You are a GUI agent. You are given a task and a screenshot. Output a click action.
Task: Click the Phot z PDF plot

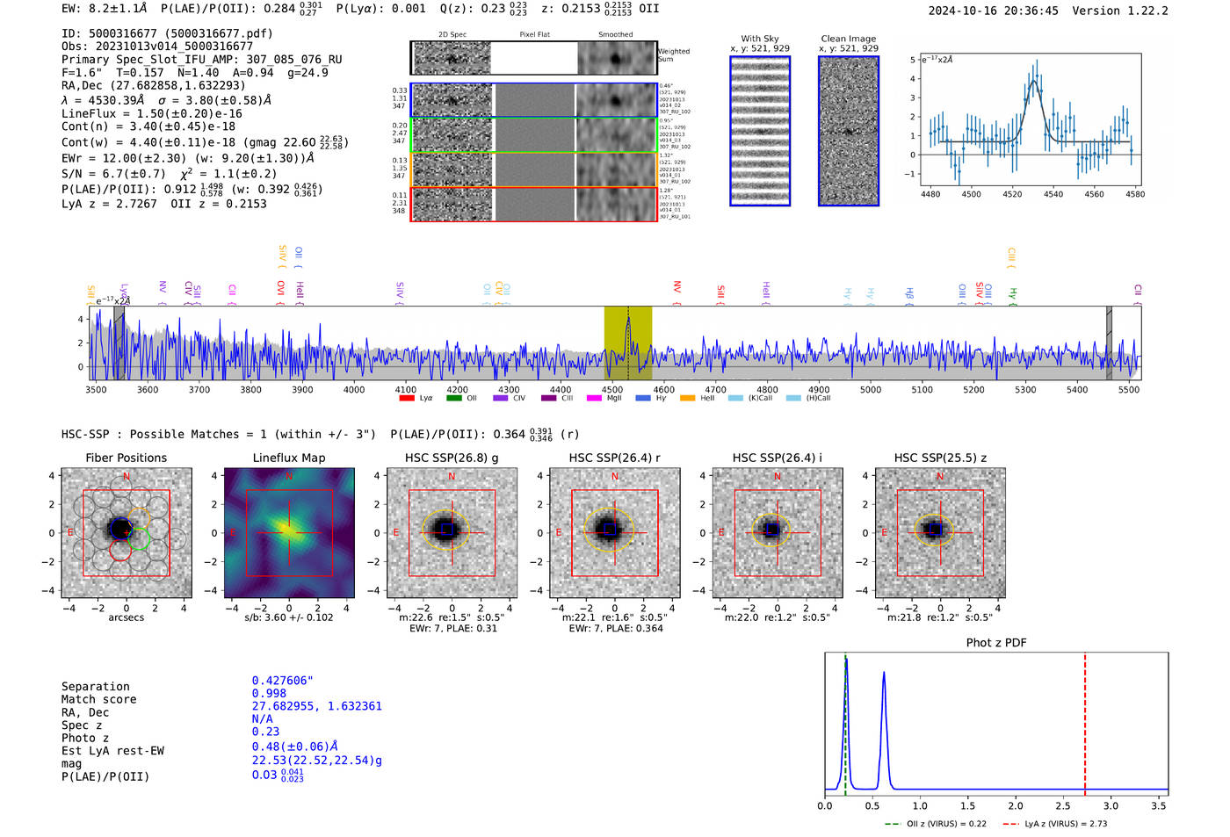click(996, 723)
